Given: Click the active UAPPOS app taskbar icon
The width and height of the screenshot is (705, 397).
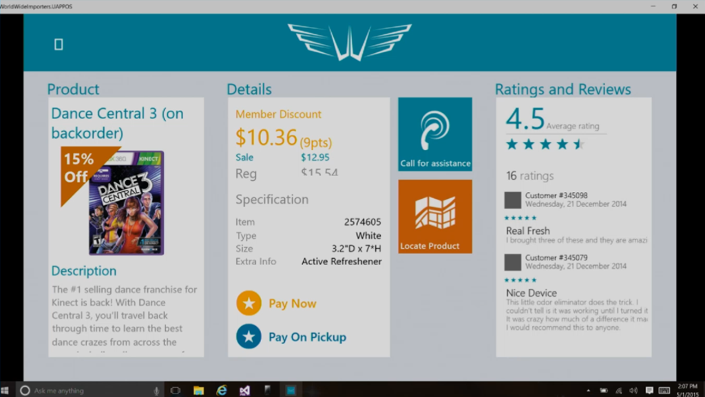Looking at the screenshot, I should [291, 390].
